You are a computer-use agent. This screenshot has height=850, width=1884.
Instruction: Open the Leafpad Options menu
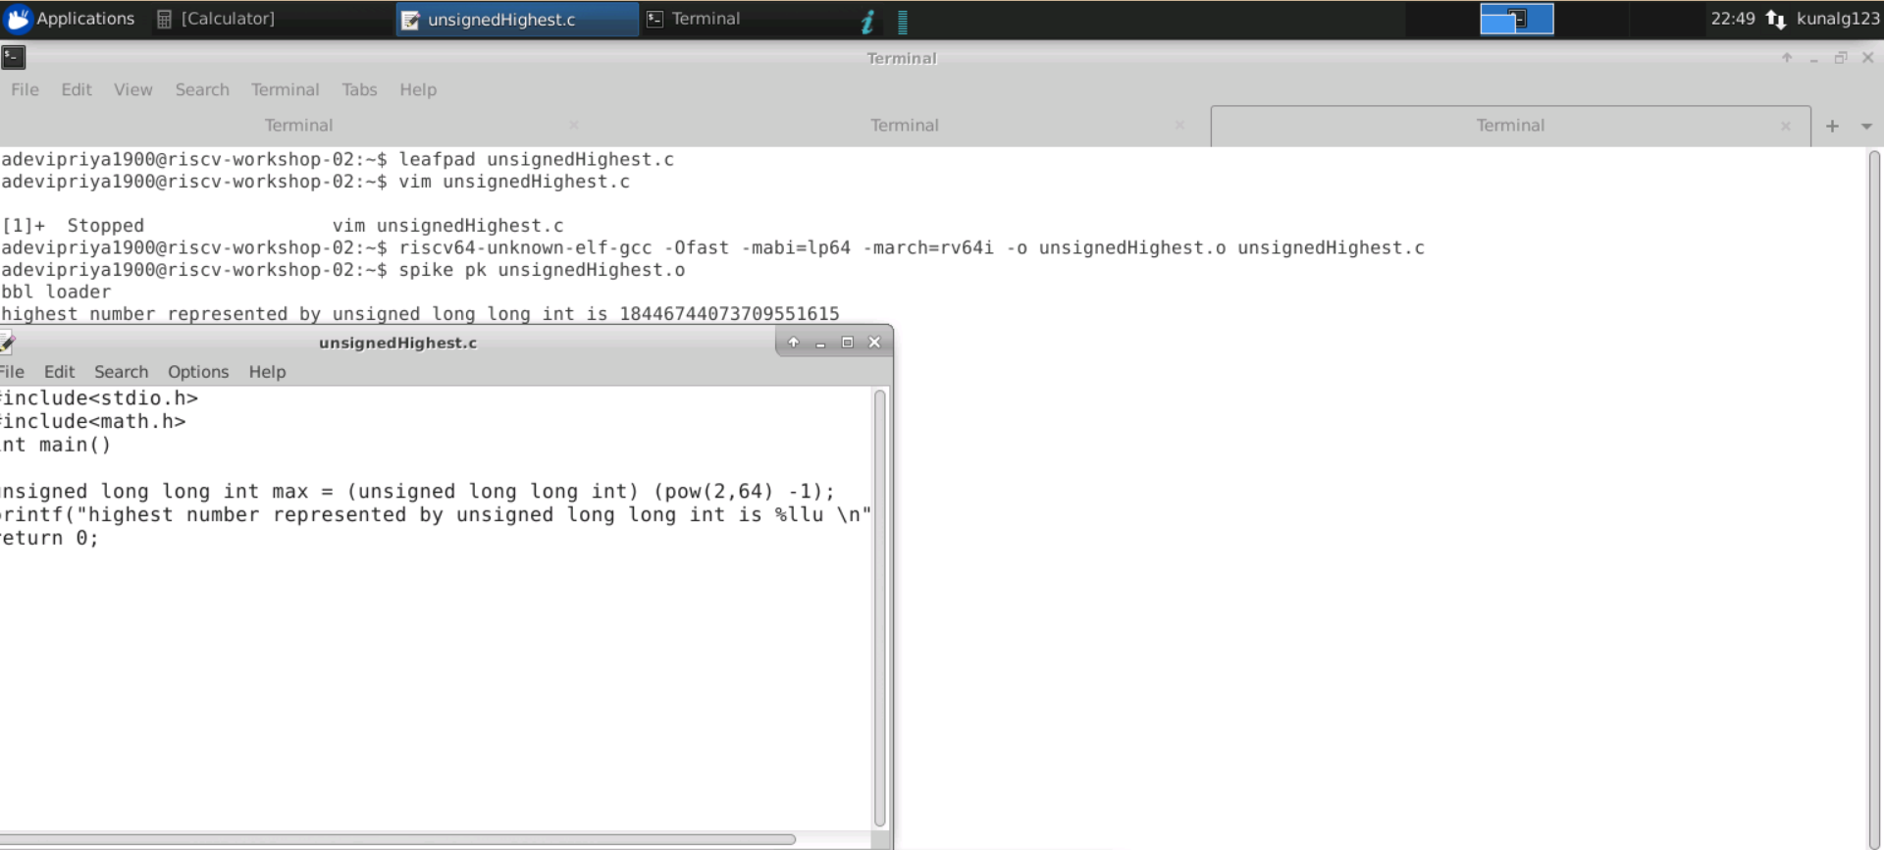click(198, 372)
